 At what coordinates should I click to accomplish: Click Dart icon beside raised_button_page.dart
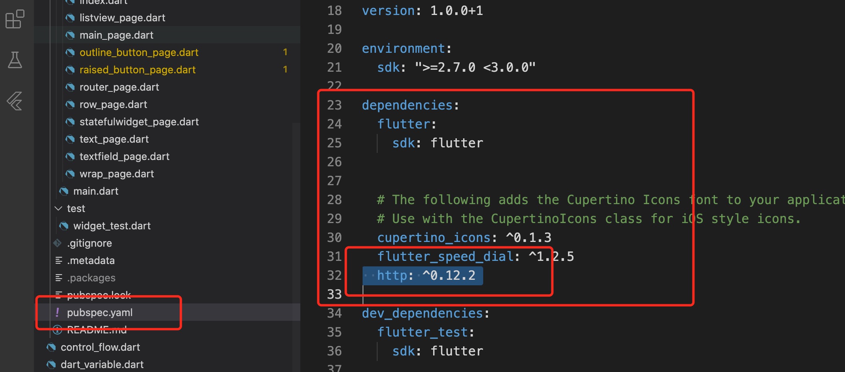[x=70, y=70]
